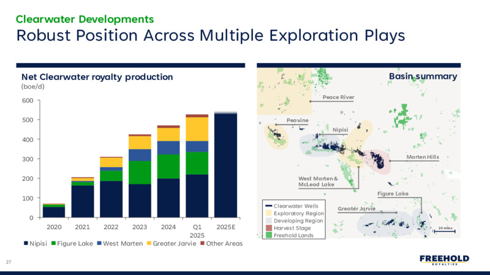The image size is (490, 275).
Task: Click the 'Harvest Stage' legend text
Action: click(x=292, y=228)
